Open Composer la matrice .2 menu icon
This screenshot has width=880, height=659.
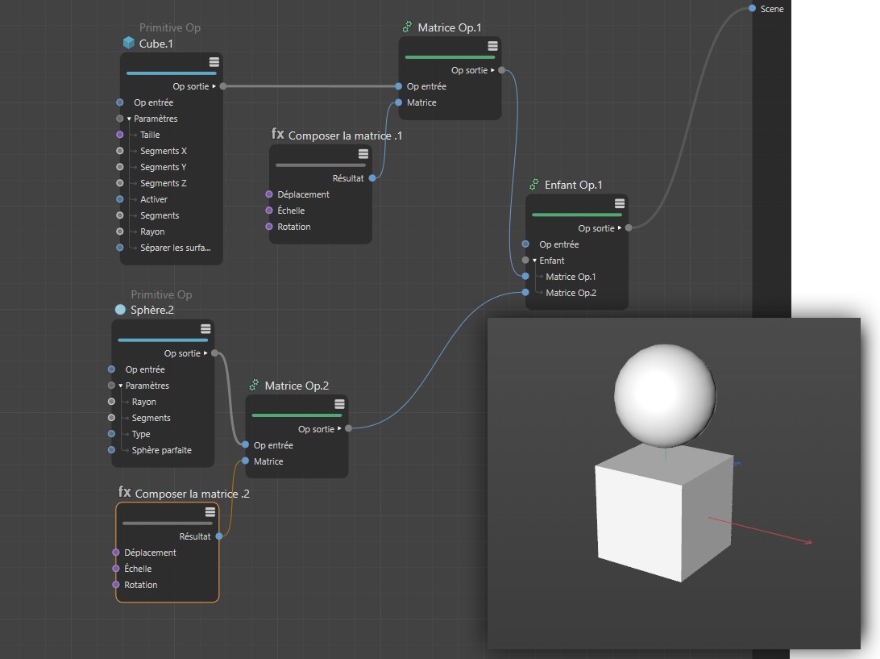[210, 512]
